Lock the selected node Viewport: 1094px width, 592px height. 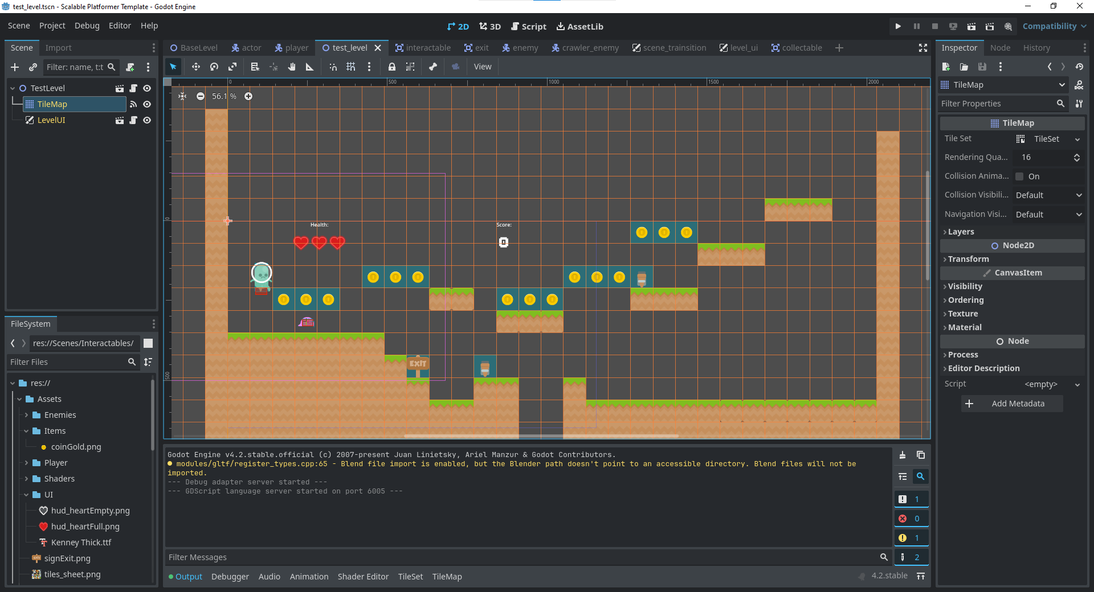[392, 67]
